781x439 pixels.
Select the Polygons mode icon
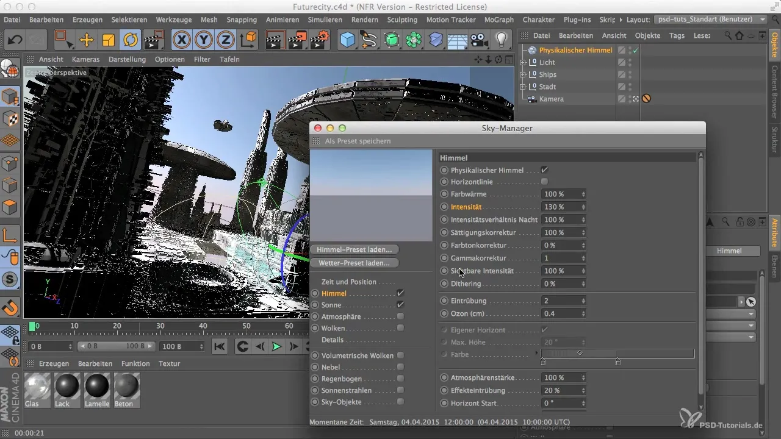click(11, 207)
